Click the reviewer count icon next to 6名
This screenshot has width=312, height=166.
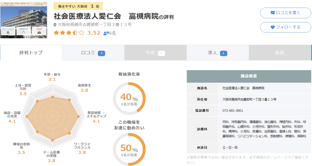pos(106,33)
